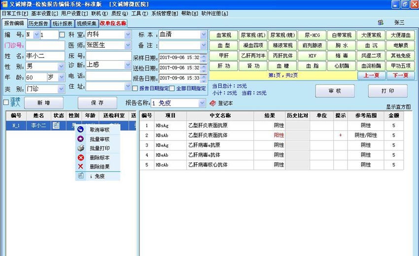The width and height of the screenshot is (419, 256).
Task: Open the 性别 dropdown showing 男
Action: (61, 67)
